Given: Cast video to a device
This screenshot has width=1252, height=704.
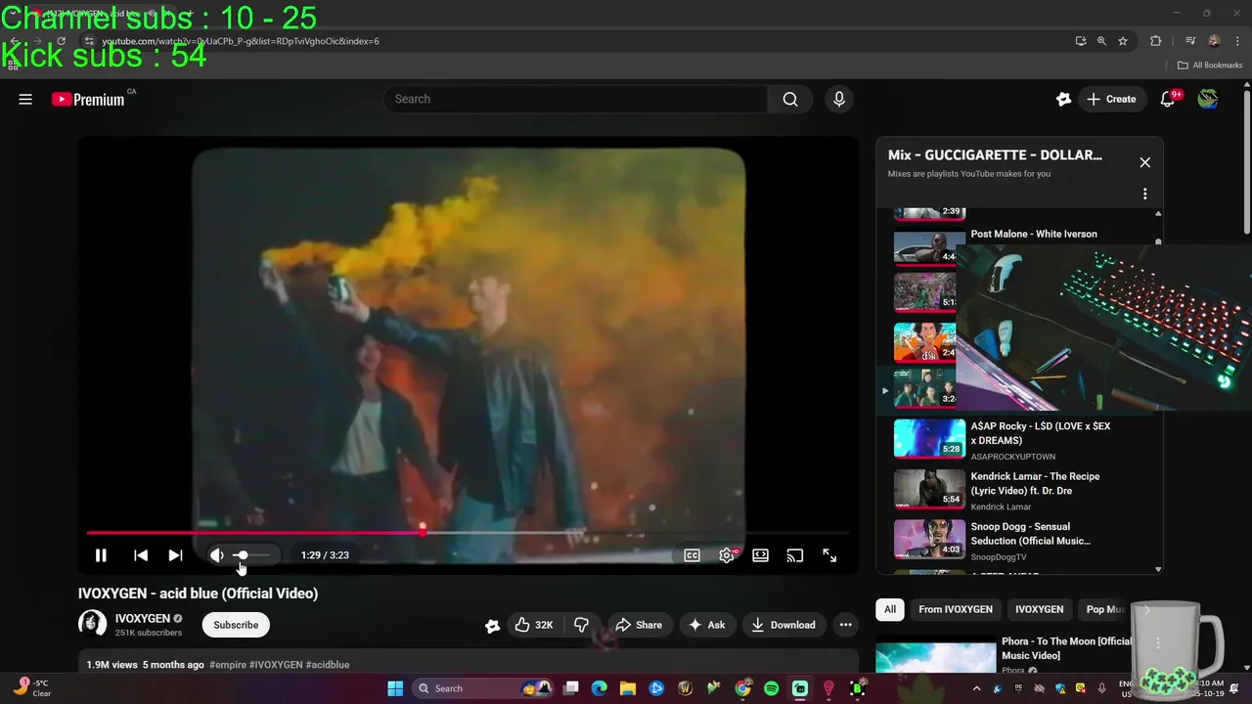Looking at the screenshot, I should (795, 555).
